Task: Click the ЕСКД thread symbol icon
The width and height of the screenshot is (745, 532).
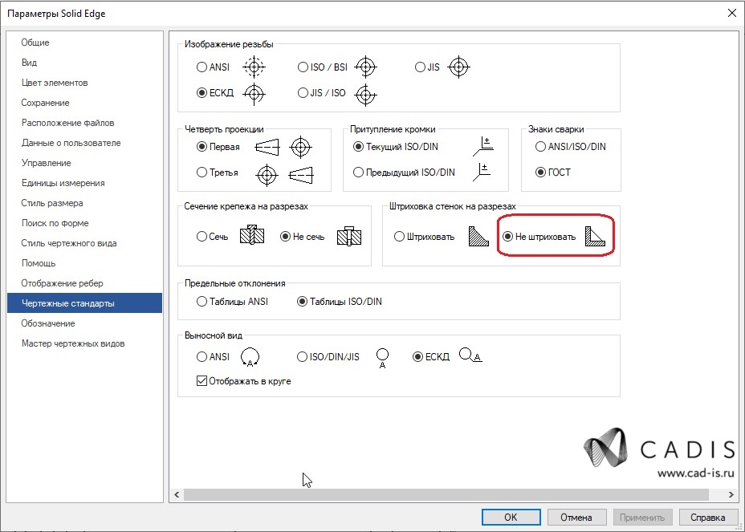Action: point(254,94)
